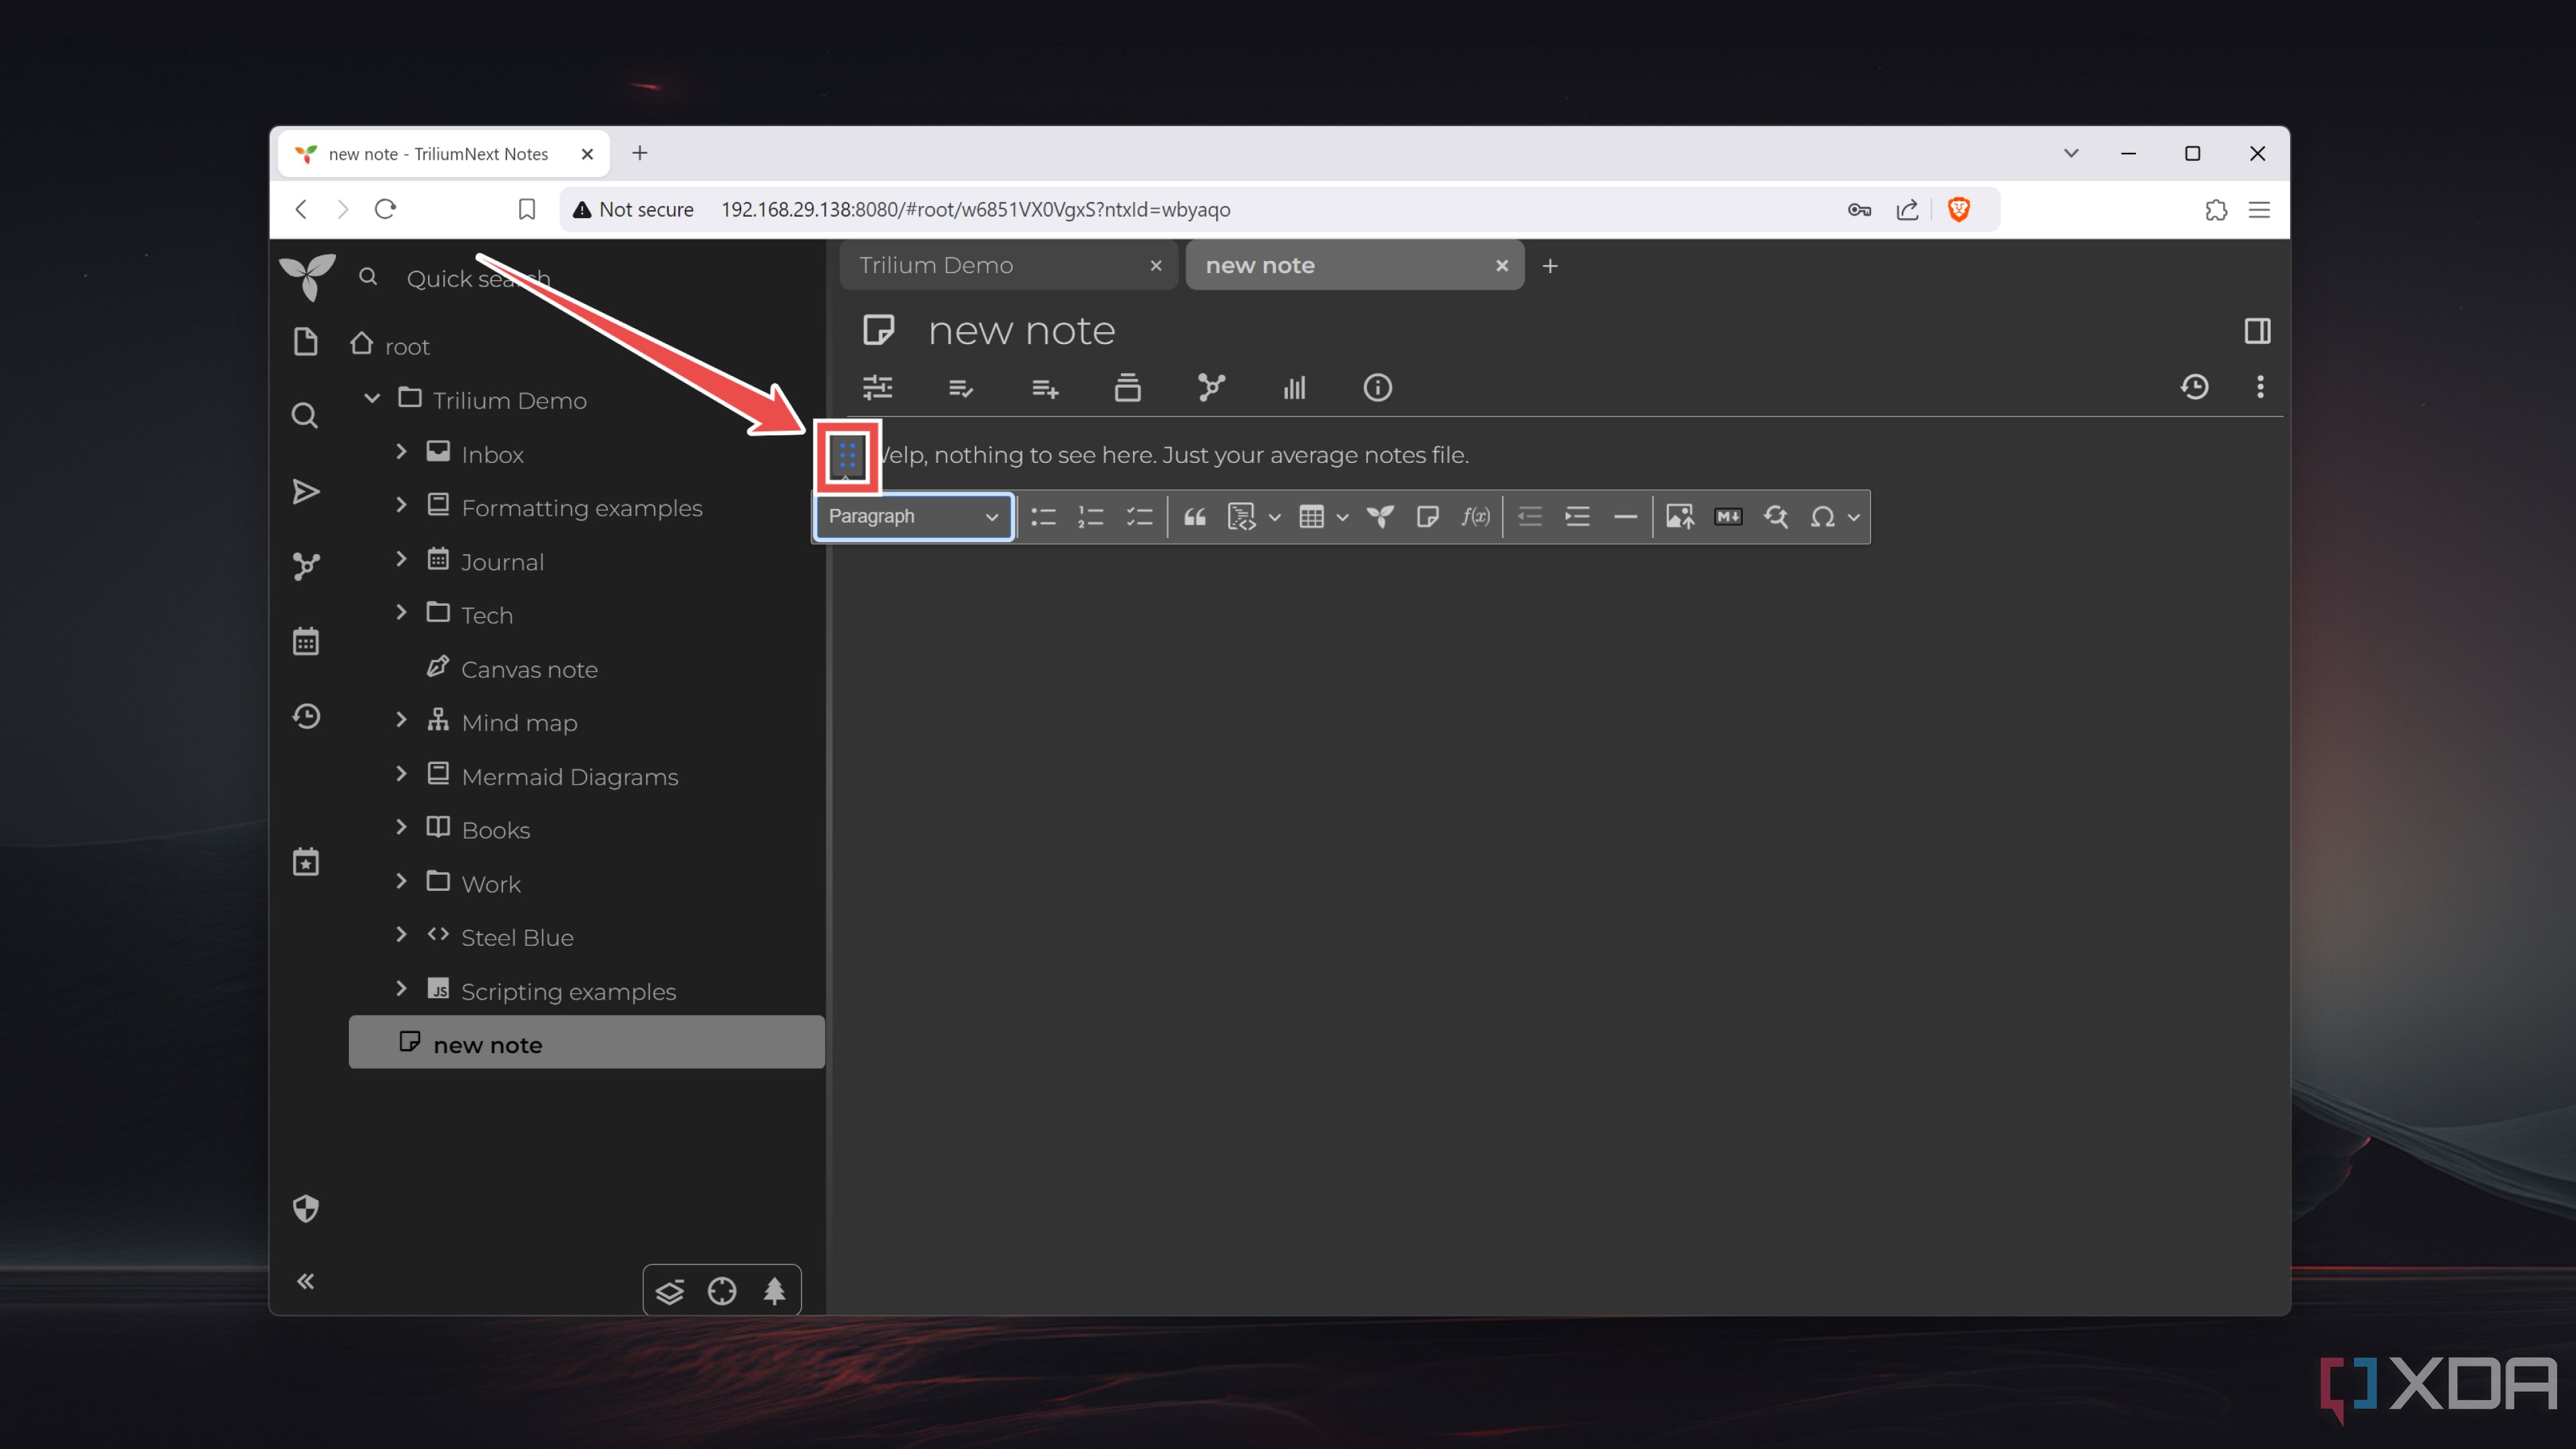Close the Trilium Demo tab
Image resolution: width=2576 pixels, height=1449 pixels.
[x=1156, y=266]
